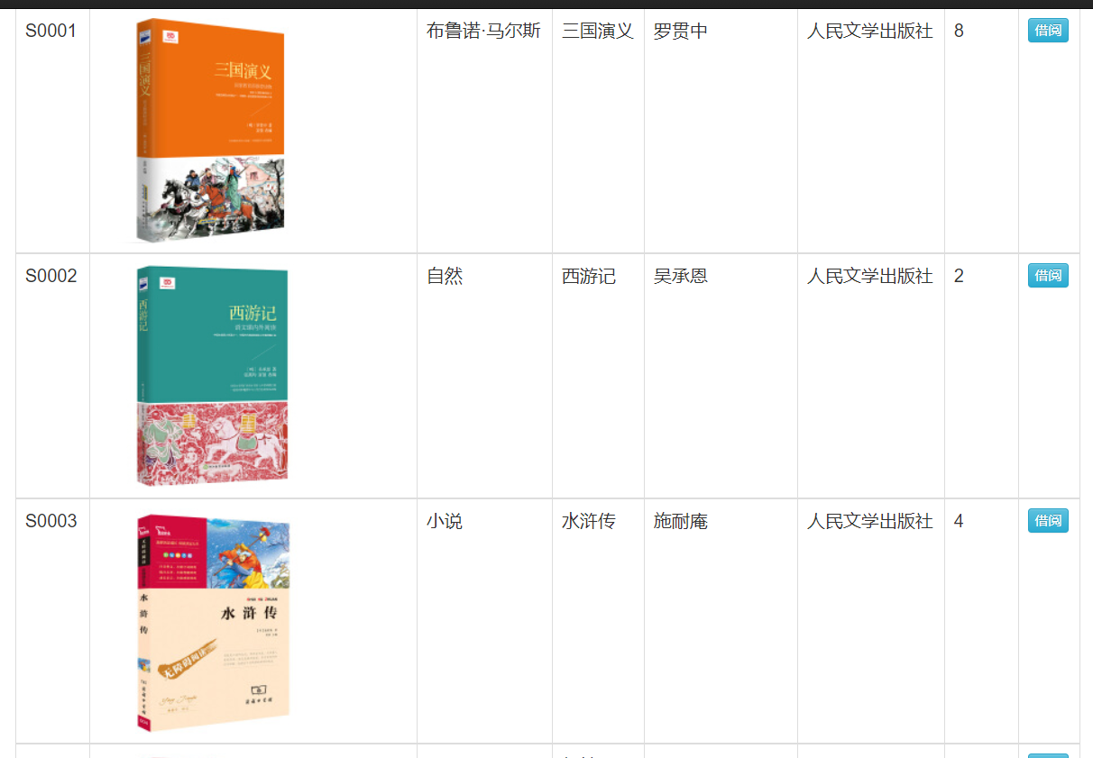Click the category cell 小说

(x=445, y=522)
